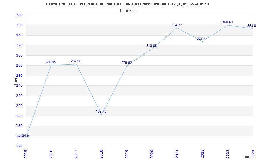Image resolution: width=256 pixels, height=160 pixels.
Task: Click the y-axis value 160
Action: (19, 126)
